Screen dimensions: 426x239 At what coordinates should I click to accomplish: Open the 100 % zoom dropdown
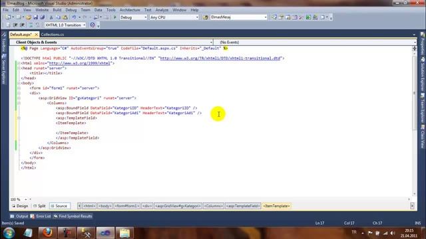pos(25,199)
